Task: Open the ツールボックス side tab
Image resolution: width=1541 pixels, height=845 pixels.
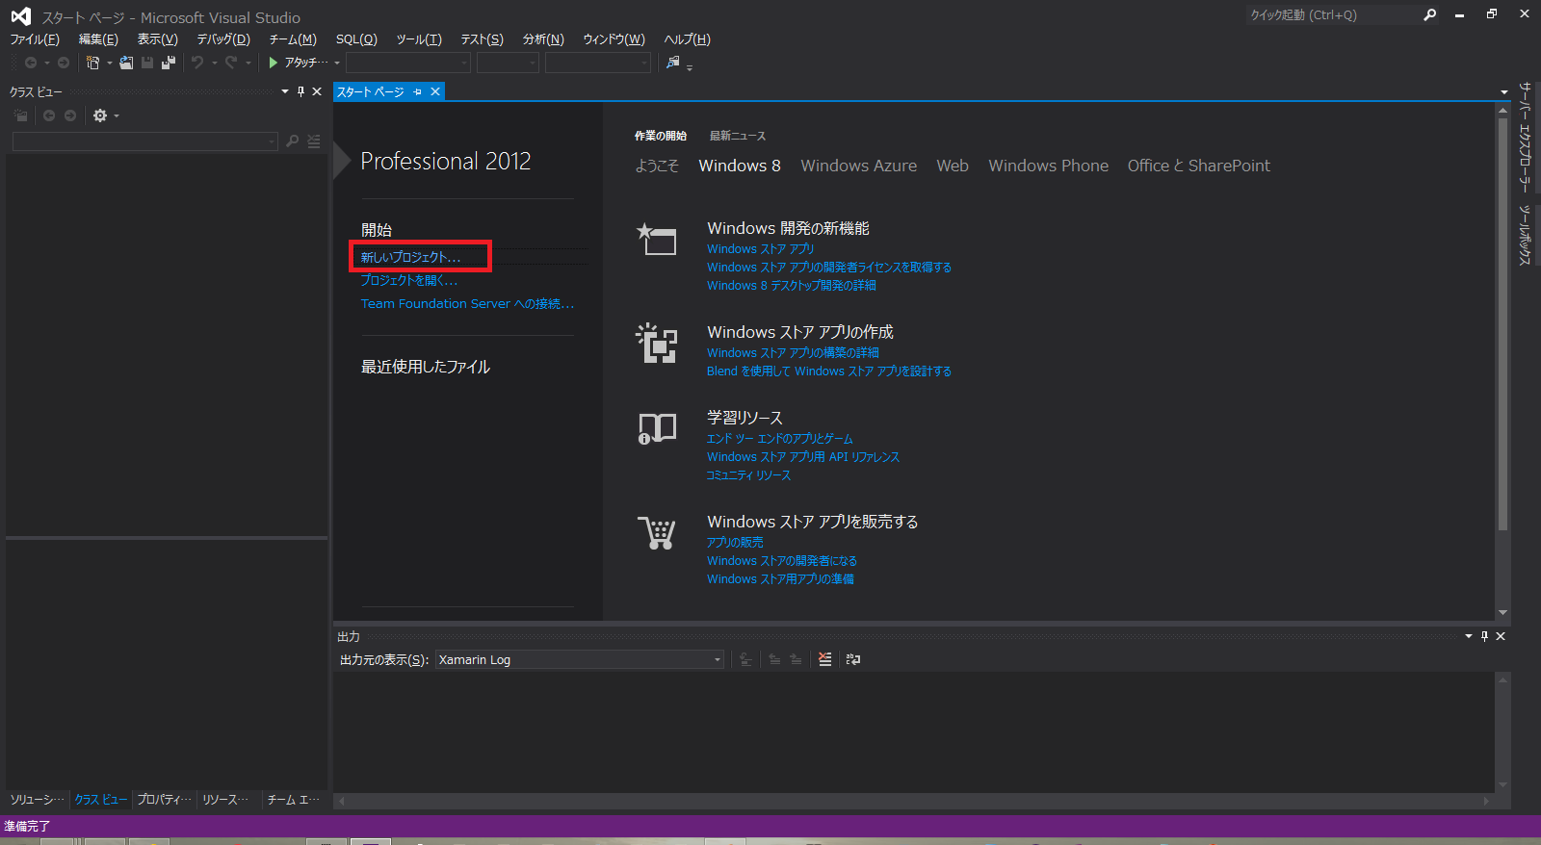Action: (1525, 235)
